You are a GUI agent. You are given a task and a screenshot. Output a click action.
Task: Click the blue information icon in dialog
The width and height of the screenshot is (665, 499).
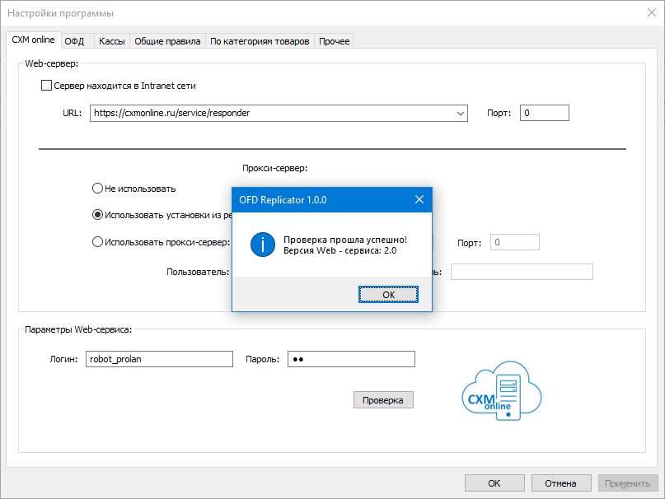tap(261, 245)
